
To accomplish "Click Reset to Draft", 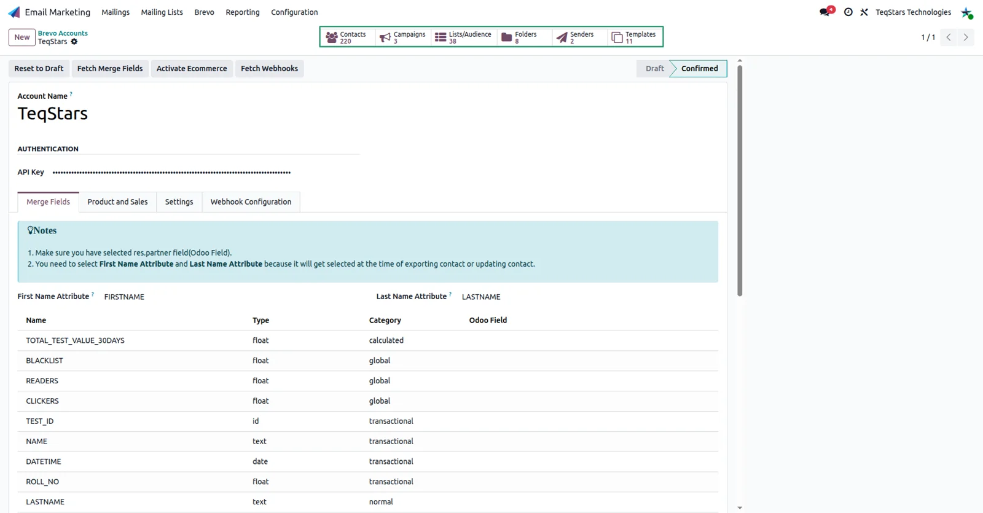I will point(39,69).
